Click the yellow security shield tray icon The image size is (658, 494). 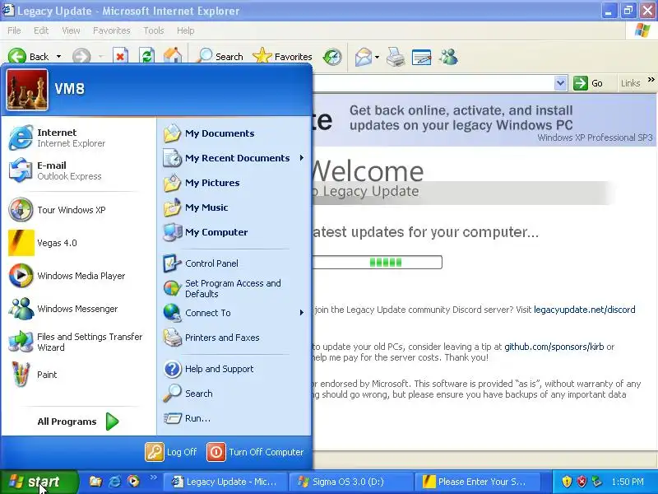click(567, 482)
